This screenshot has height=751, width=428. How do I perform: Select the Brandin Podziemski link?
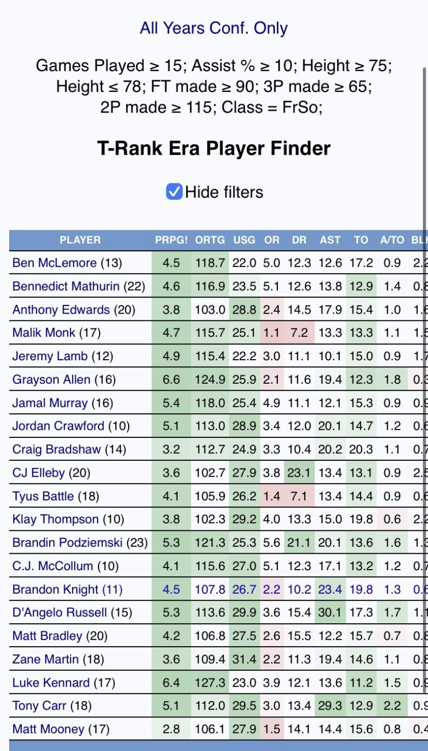(67, 543)
